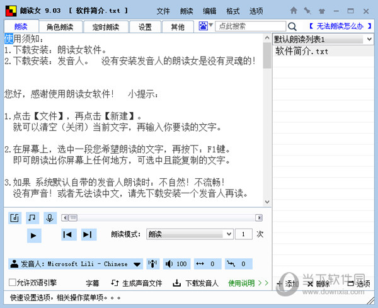Click the app logo icon
Viewport: 378px width, 308px height.
11,11
